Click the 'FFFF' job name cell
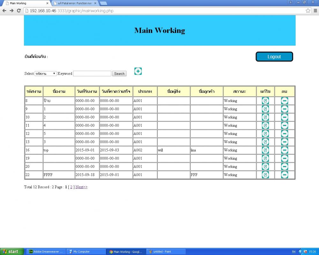The height and width of the screenshot is (255, 319). click(59, 175)
